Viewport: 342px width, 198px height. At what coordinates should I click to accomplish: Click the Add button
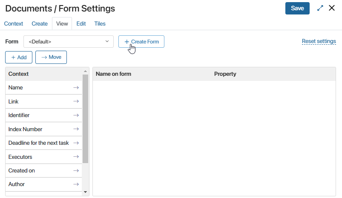[19, 57]
